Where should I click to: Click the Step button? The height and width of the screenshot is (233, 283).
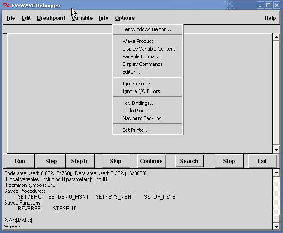tap(51, 161)
